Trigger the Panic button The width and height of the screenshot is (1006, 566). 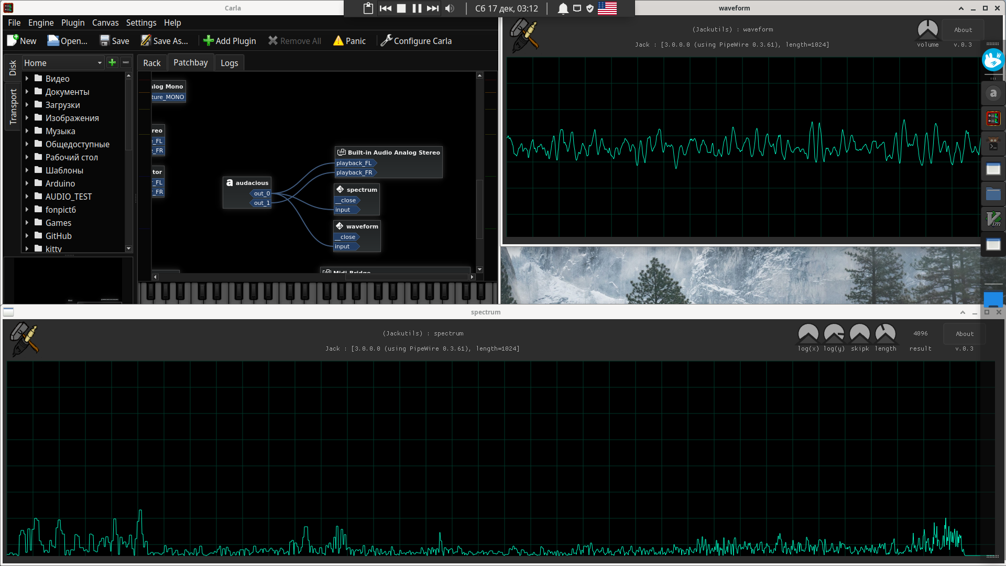tap(349, 41)
